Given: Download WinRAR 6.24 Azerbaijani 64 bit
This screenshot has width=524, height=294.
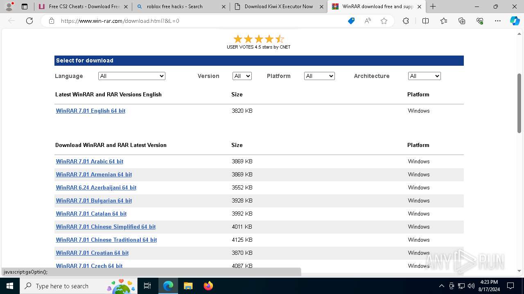Looking at the screenshot, I should pos(96,187).
